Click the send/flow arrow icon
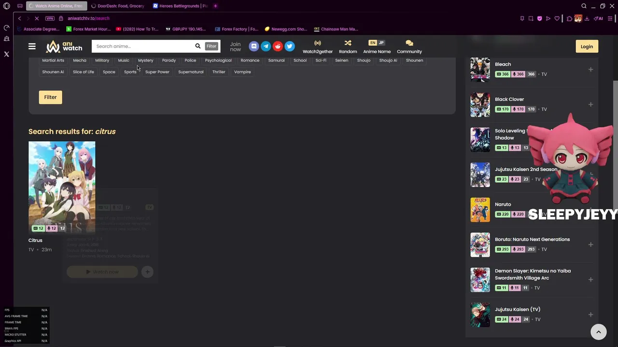Viewport: 618px width, 347px height. pyautogui.click(x=548, y=18)
